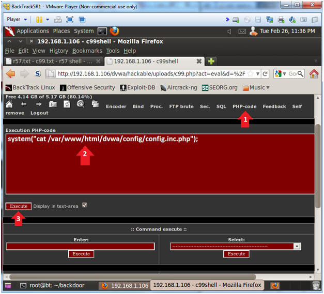The height and width of the screenshot is (294, 324).
Task: Click the VMware unity mode icon
Action: pyautogui.click(x=82, y=20)
